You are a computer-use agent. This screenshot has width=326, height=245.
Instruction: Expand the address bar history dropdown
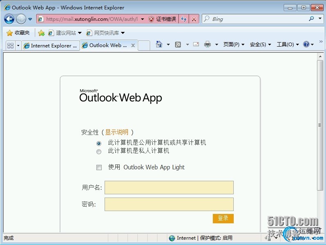coord(142,19)
